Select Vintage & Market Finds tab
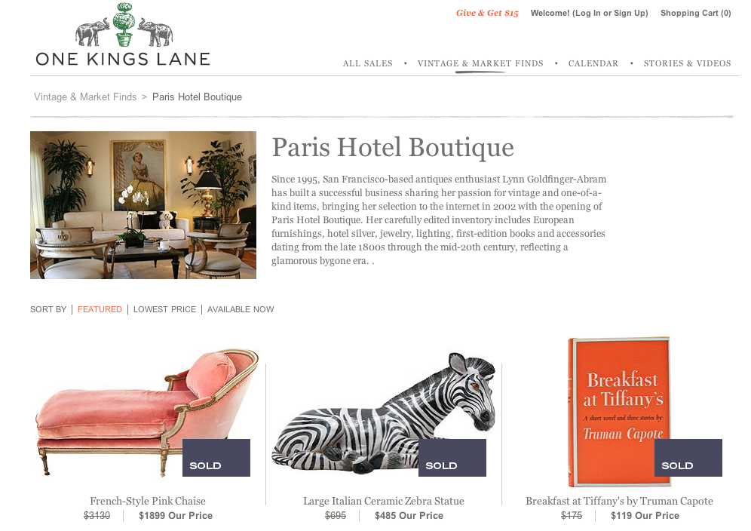 pyautogui.click(x=480, y=63)
